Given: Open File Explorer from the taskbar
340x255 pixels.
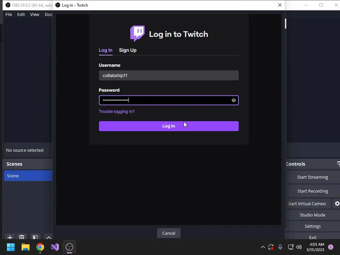Looking at the screenshot, I should [25, 247].
